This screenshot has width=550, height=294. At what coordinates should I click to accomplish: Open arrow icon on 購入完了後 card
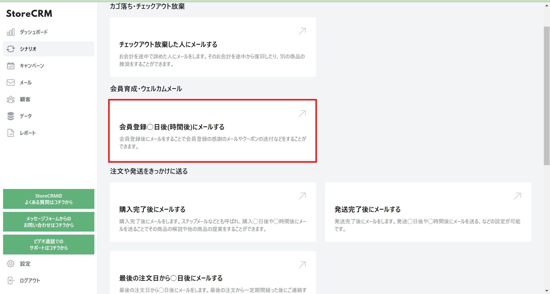coord(302,196)
